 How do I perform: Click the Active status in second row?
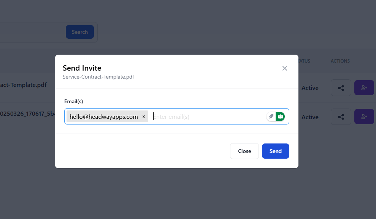pos(310,117)
